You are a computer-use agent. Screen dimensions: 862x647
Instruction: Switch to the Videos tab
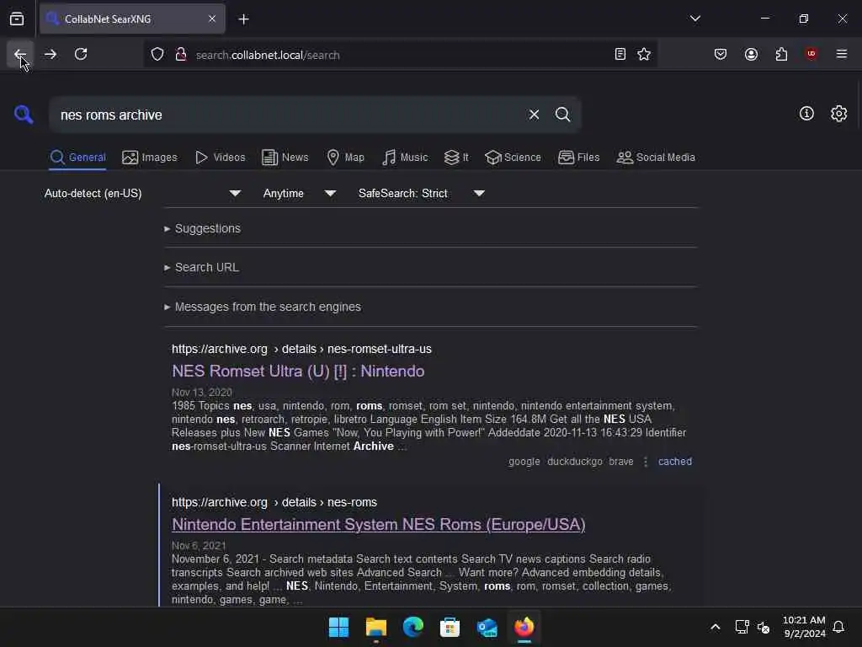tap(220, 158)
